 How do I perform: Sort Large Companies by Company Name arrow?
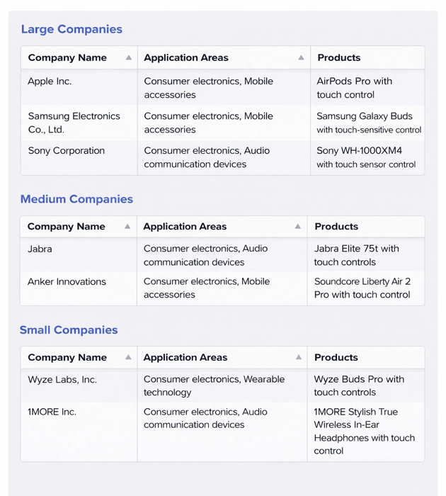point(128,58)
